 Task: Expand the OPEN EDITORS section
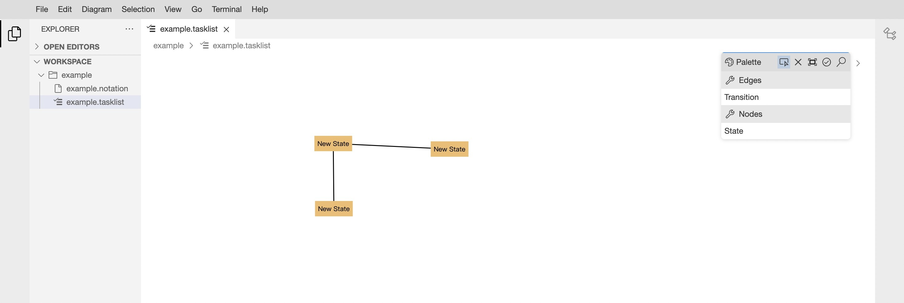click(x=37, y=46)
